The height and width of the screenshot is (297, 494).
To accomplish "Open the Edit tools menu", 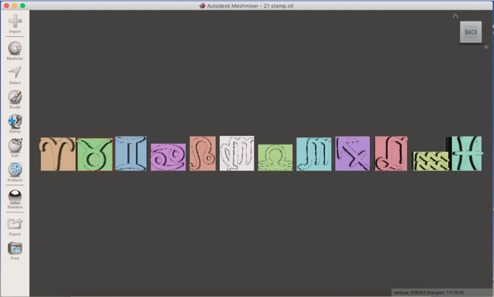I will (15, 146).
